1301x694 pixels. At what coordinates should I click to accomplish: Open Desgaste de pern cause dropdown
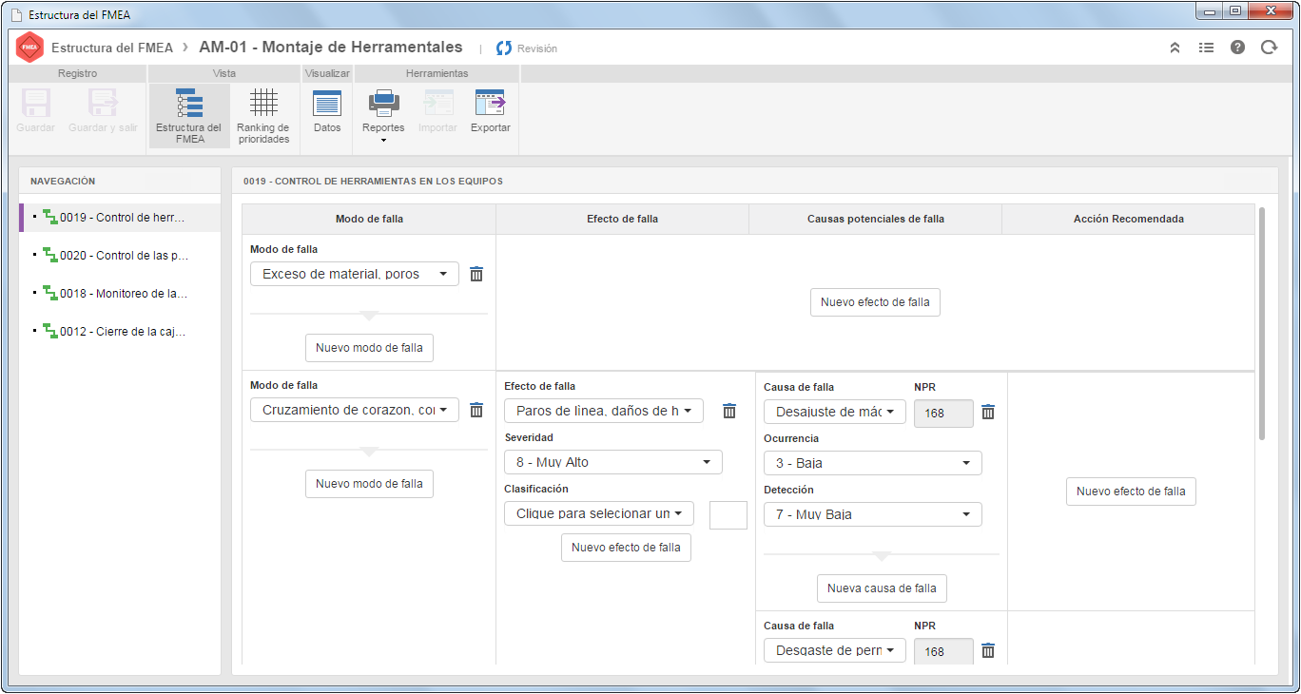click(835, 650)
